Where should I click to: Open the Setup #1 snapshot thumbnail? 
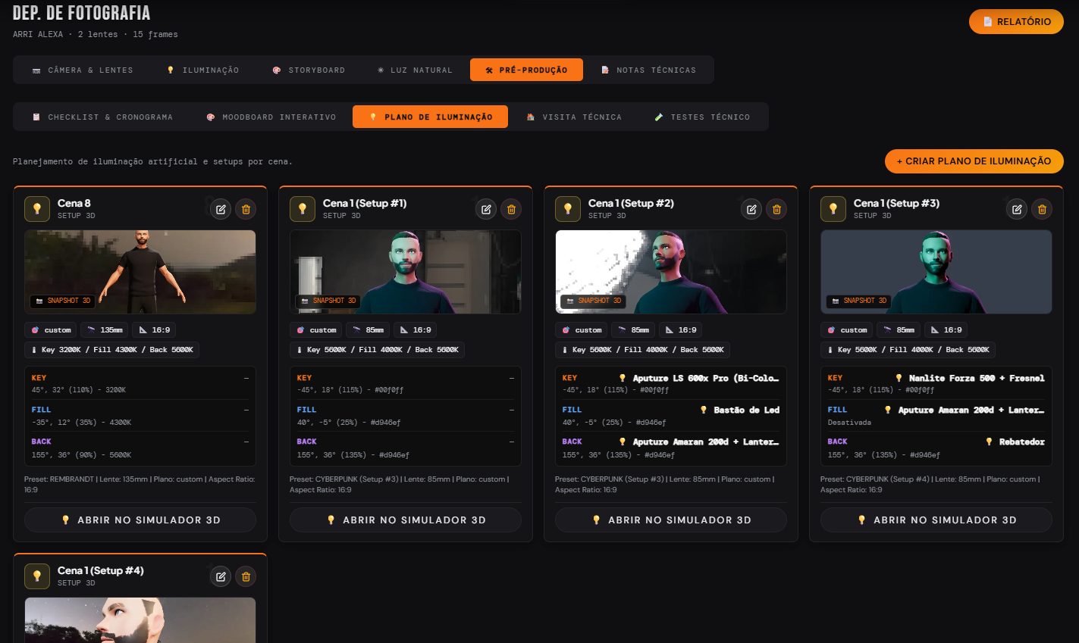click(x=406, y=272)
